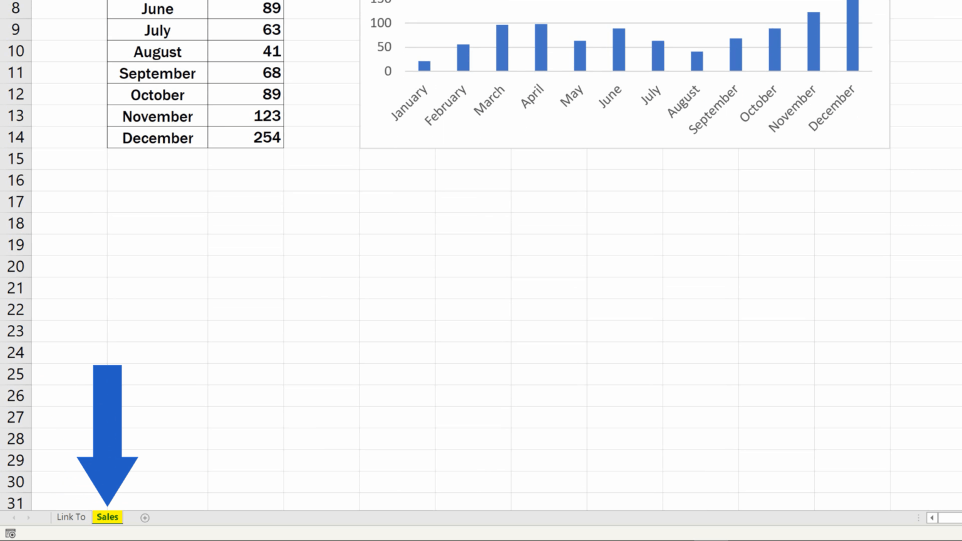Click the left arrow of the horizontal scrollbar
Screen dimensions: 962x541
[931, 517]
